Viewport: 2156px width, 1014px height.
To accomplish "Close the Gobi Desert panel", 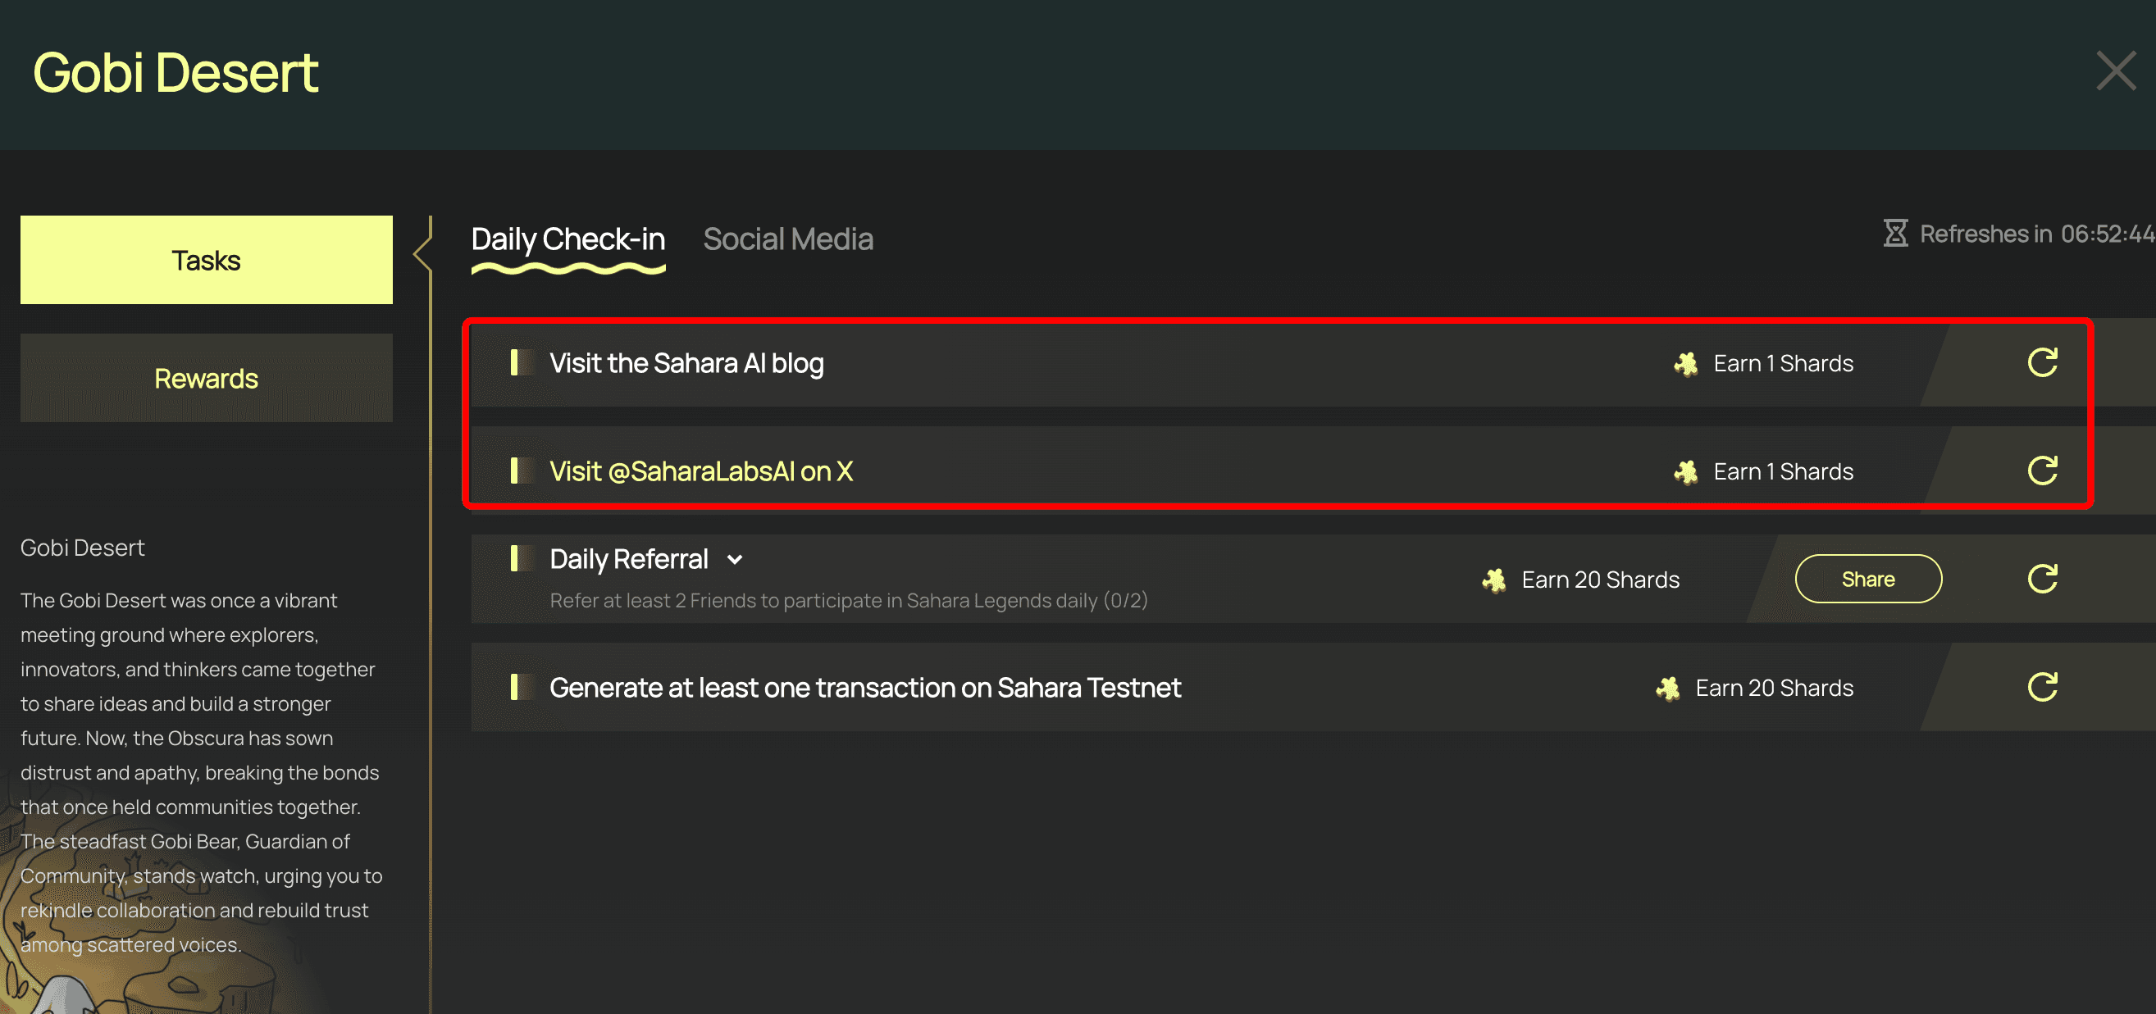I will coord(2115,70).
